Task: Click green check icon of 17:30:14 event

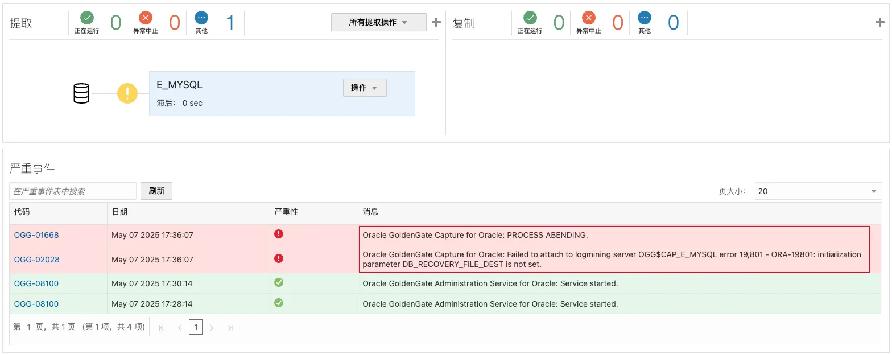Action: click(279, 282)
